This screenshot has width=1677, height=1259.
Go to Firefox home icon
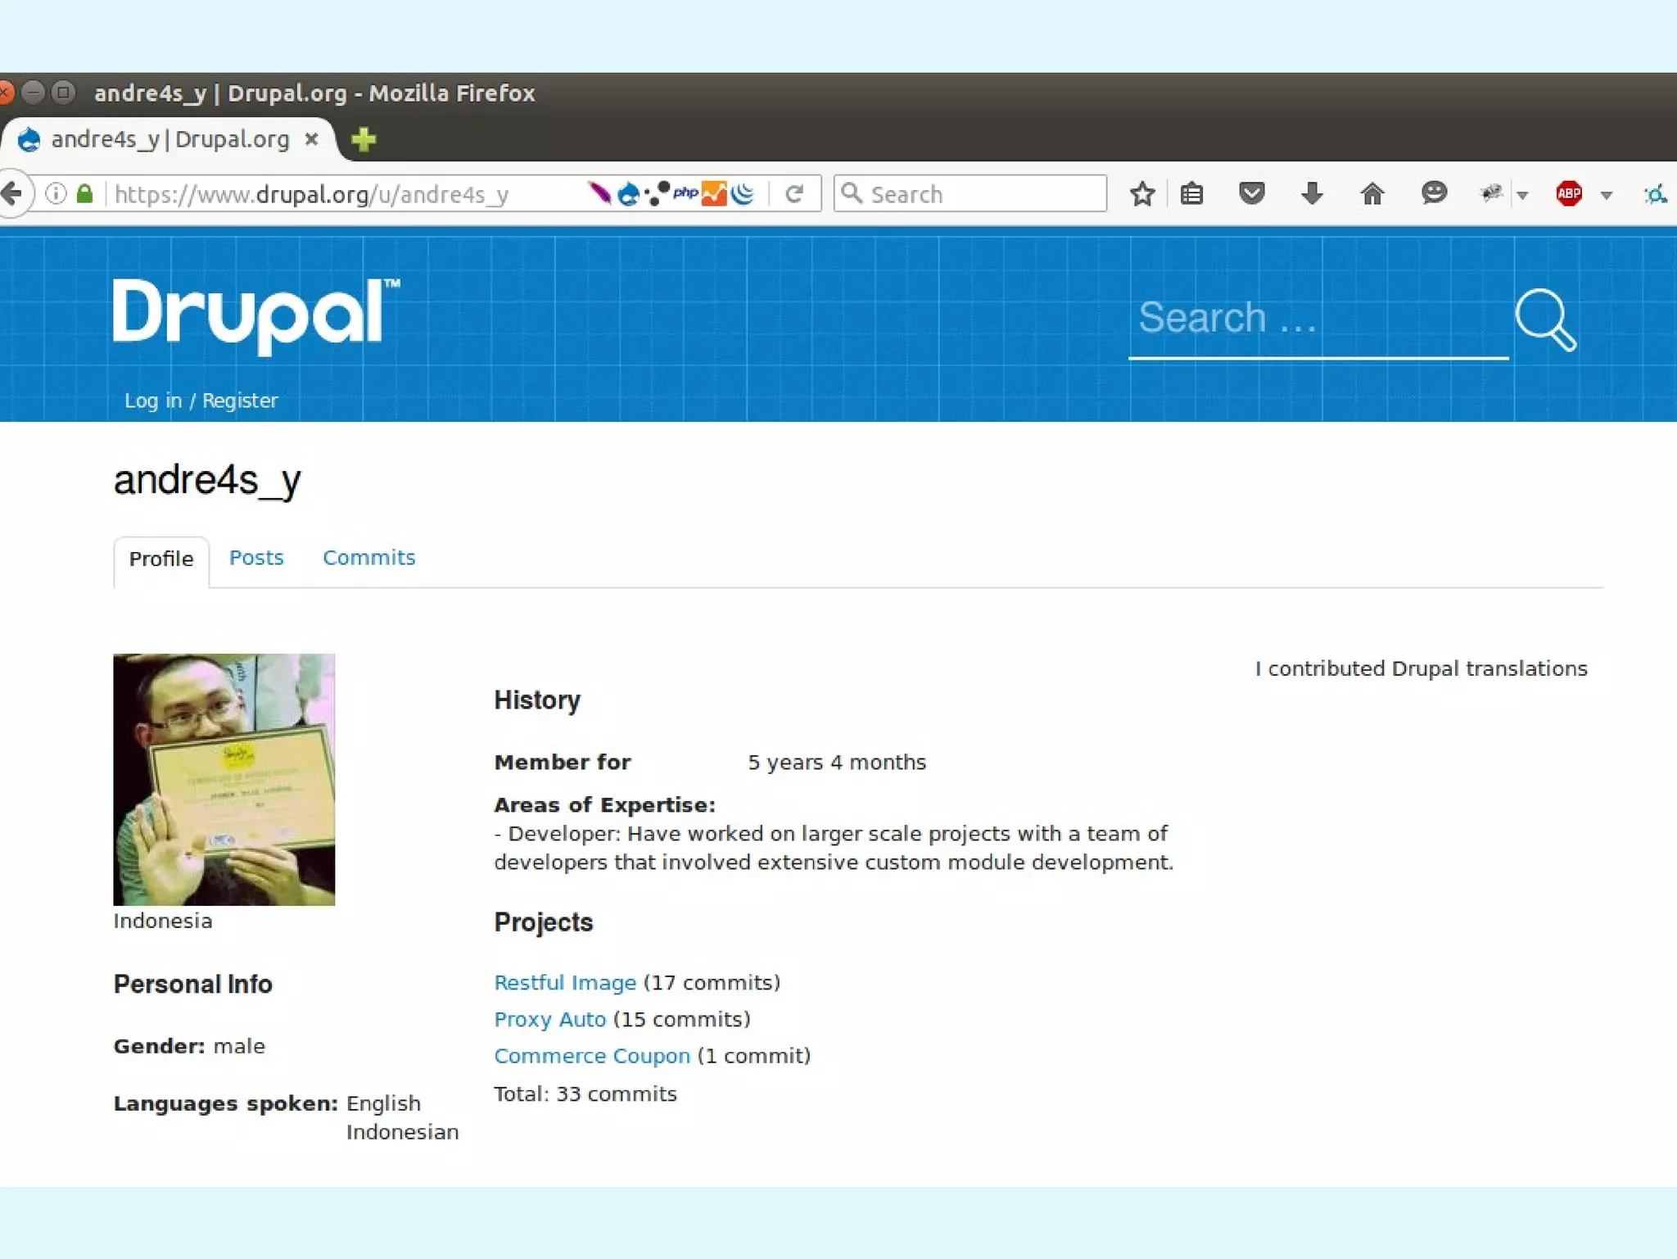(x=1372, y=194)
